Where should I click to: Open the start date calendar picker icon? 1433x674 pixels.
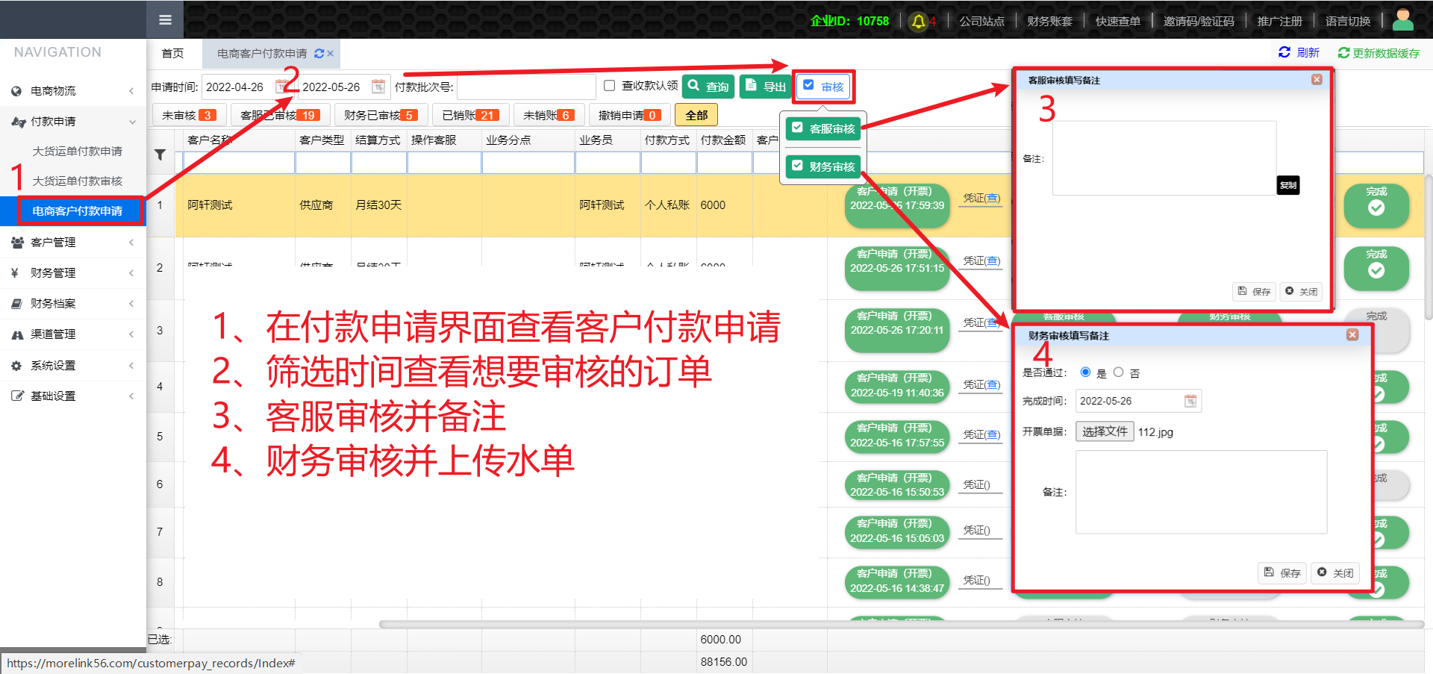282,87
